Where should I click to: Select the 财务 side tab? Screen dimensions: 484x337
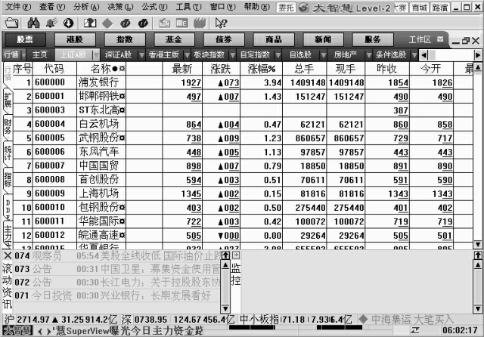(x=8, y=128)
